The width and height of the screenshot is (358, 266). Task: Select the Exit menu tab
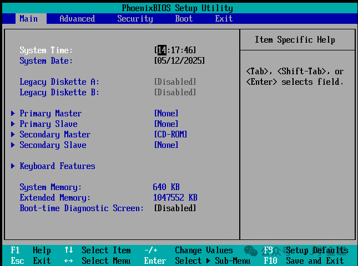click(x=224, y=19)
